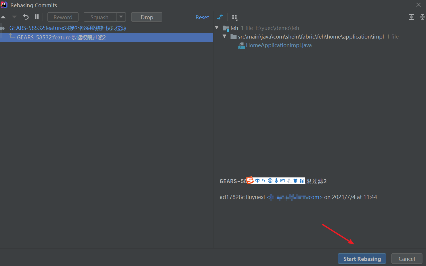Screen dimensions: 426x266
Task: Click the Sogou voice input microphone icon
Action: click(x=276, y=180)
